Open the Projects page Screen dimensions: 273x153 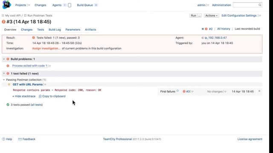click(20, 5)
